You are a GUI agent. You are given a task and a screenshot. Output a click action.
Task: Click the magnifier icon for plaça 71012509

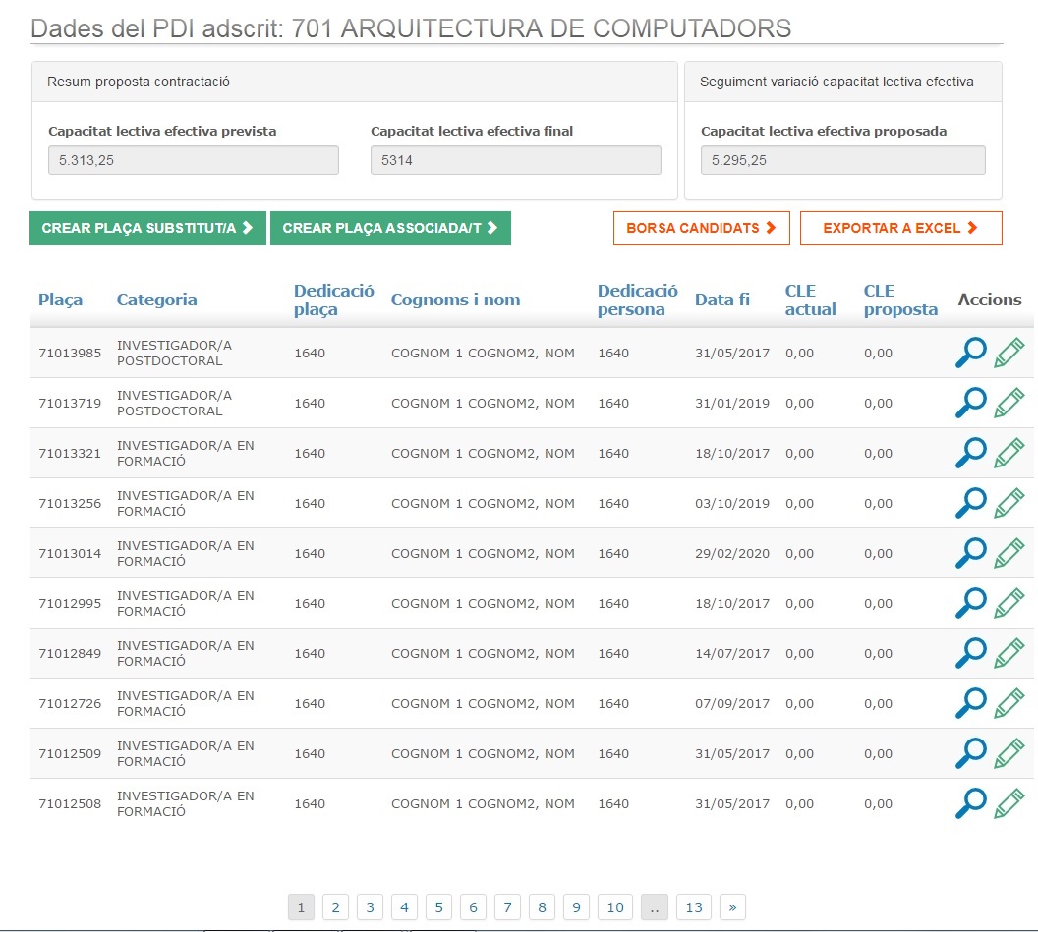(970, 753)
